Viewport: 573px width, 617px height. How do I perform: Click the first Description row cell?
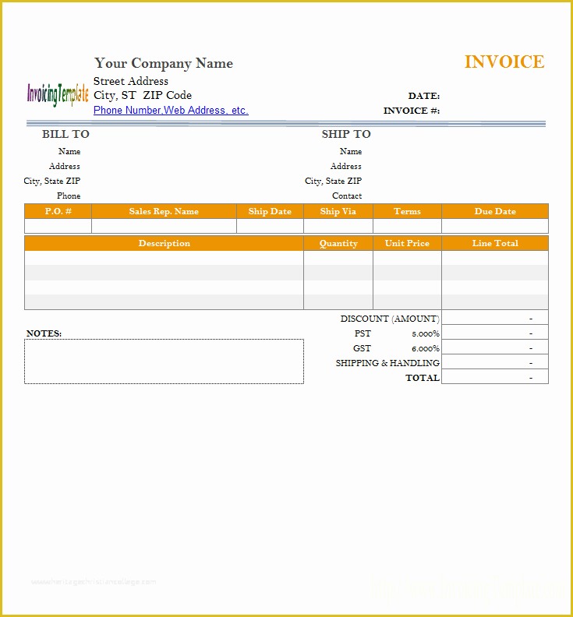click(x=164, y=258)
